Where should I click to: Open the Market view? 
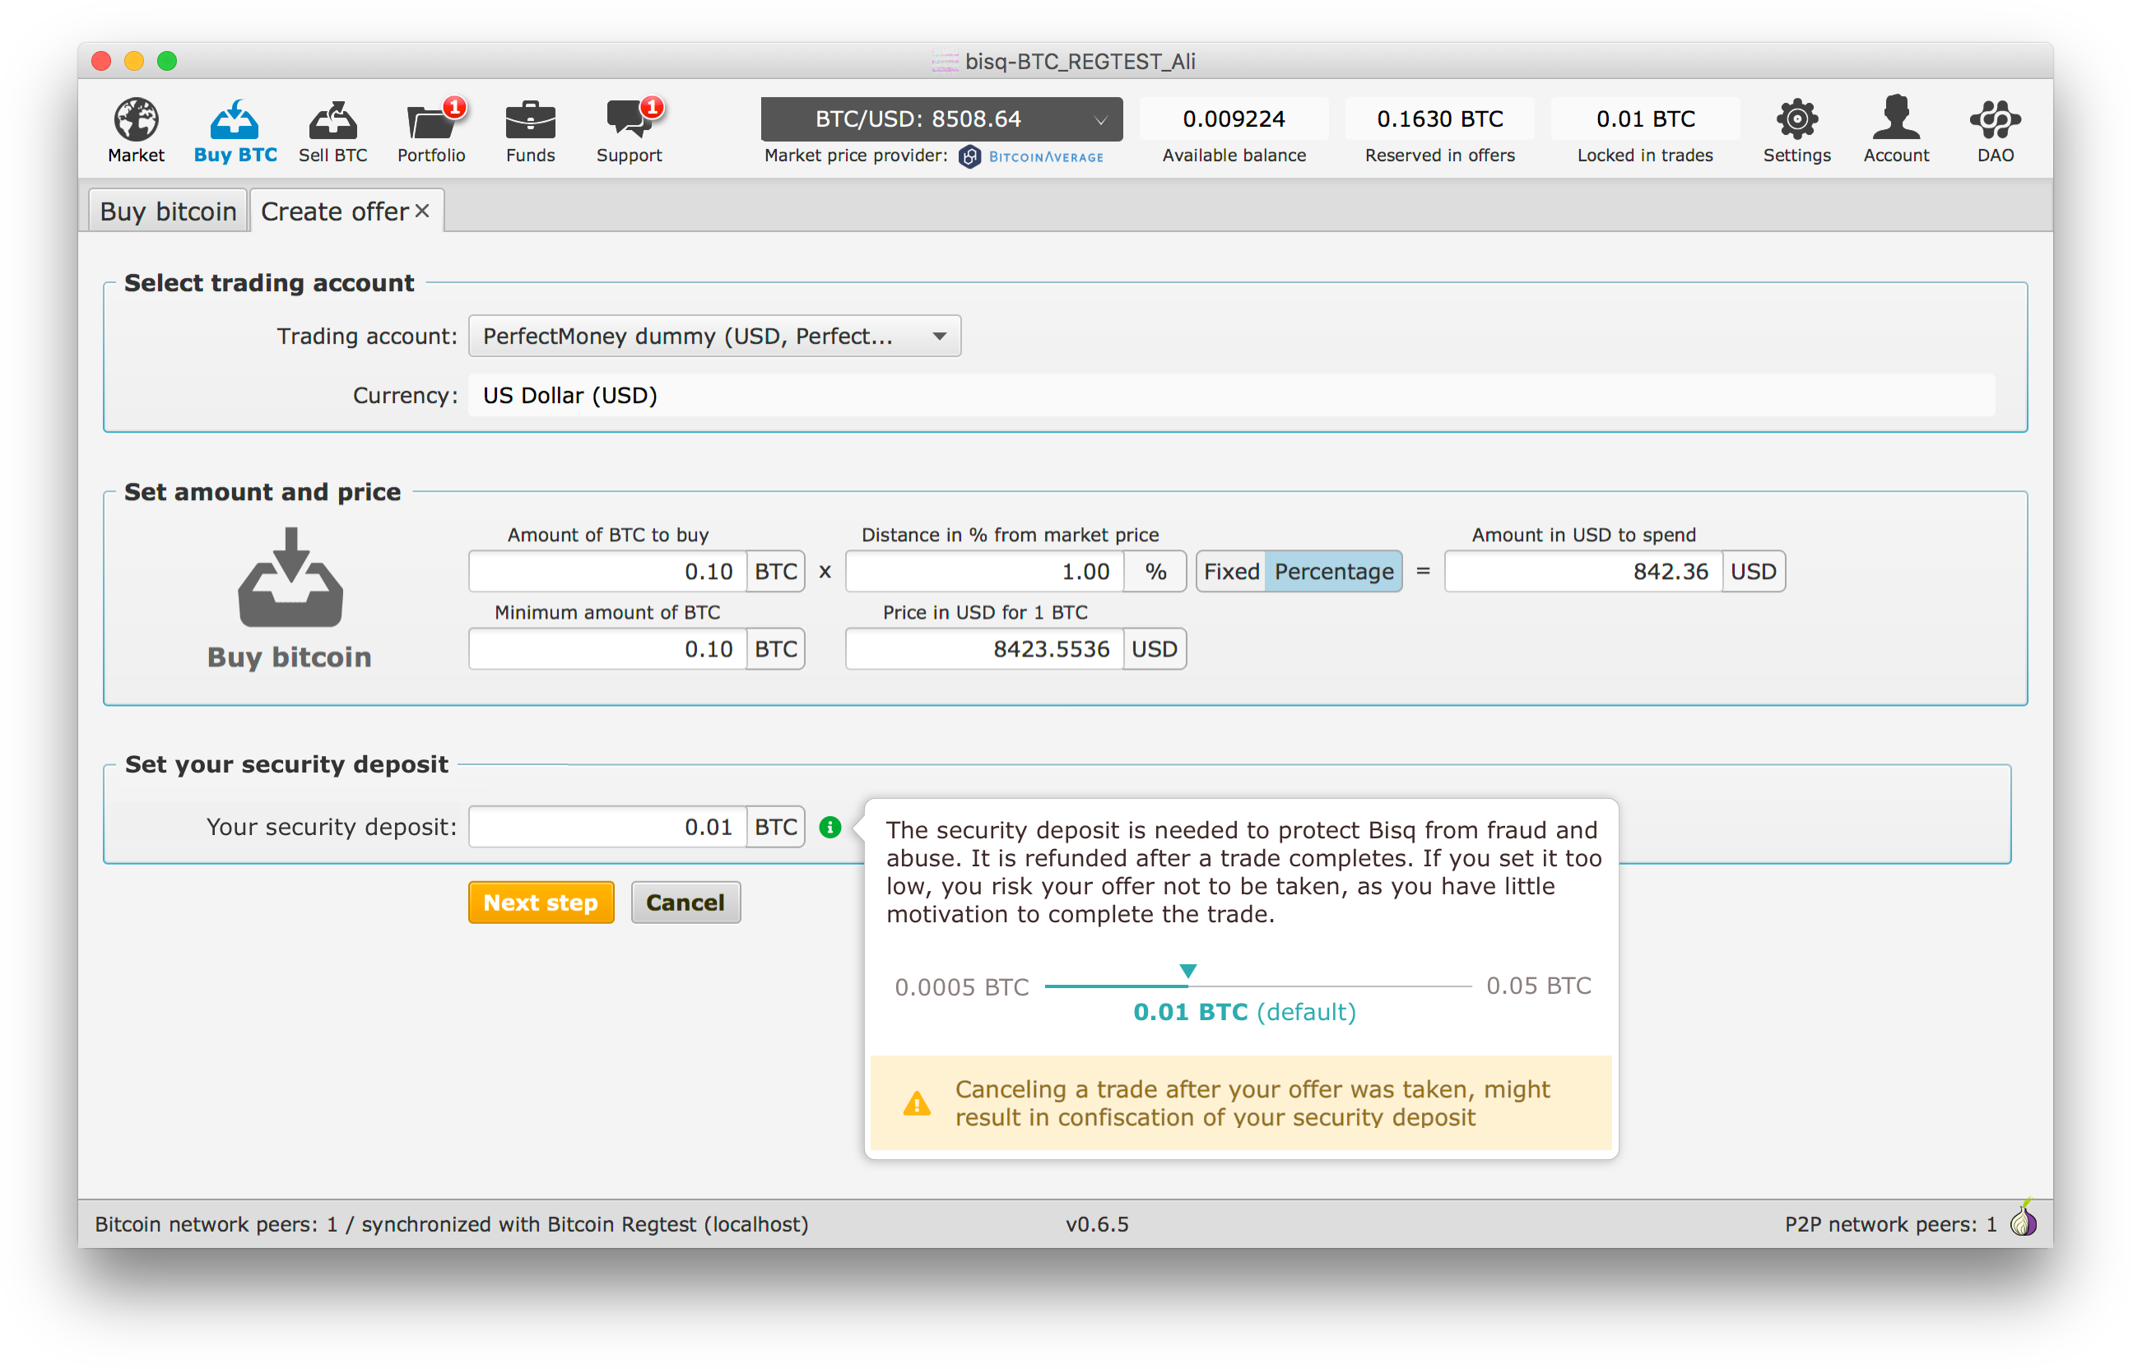135,129
